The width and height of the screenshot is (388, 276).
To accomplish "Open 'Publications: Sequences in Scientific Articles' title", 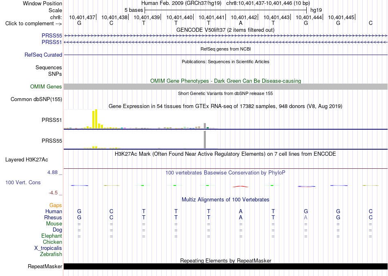I will [x=225, y=62].
